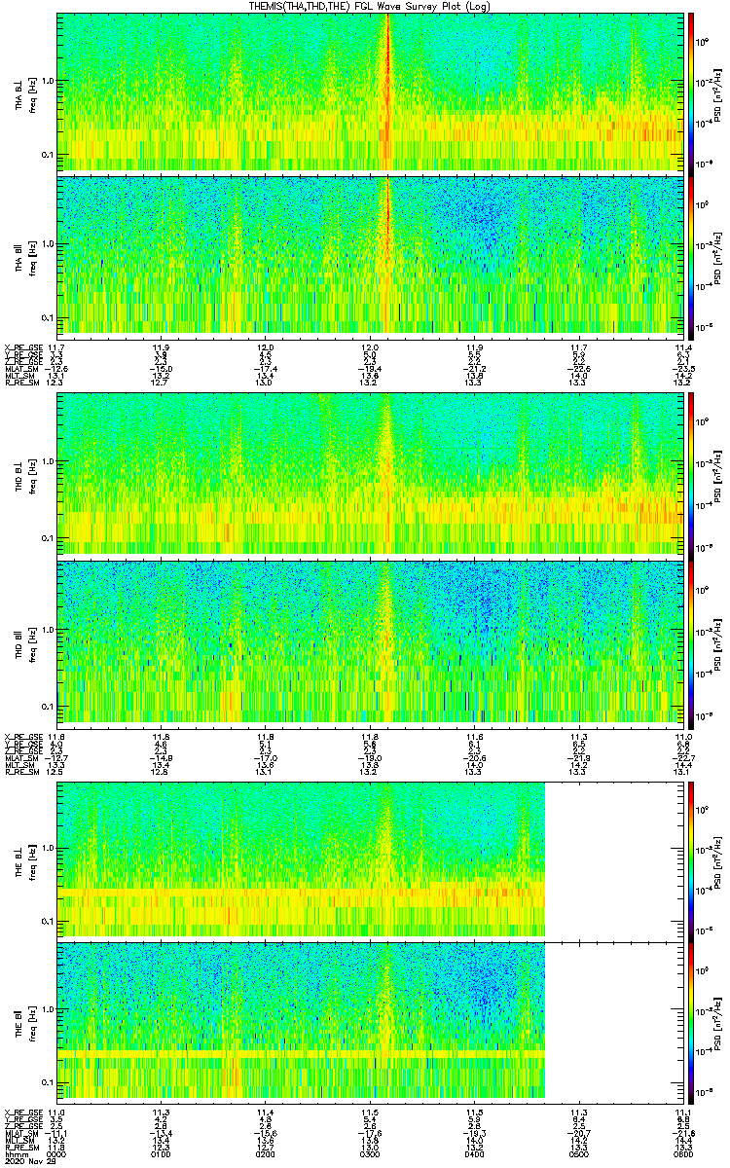Click 'R_RE_SM' row label under THD panels
This screenshot has width=730, height=1168.
tap(20, 770)
